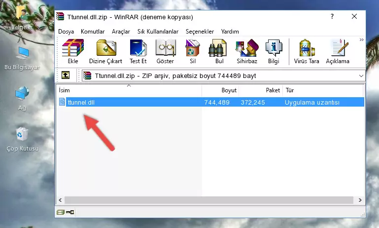Run Test Et on the archive
Viewport: 379px width, 228px height.
[x=138, y=51]
